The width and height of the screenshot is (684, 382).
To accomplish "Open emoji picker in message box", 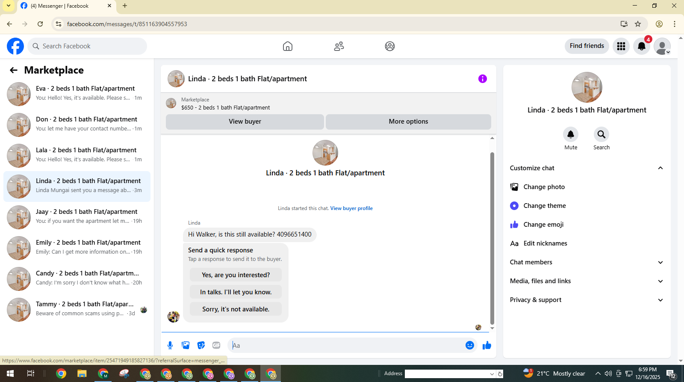I will click(x=470, y=345).
